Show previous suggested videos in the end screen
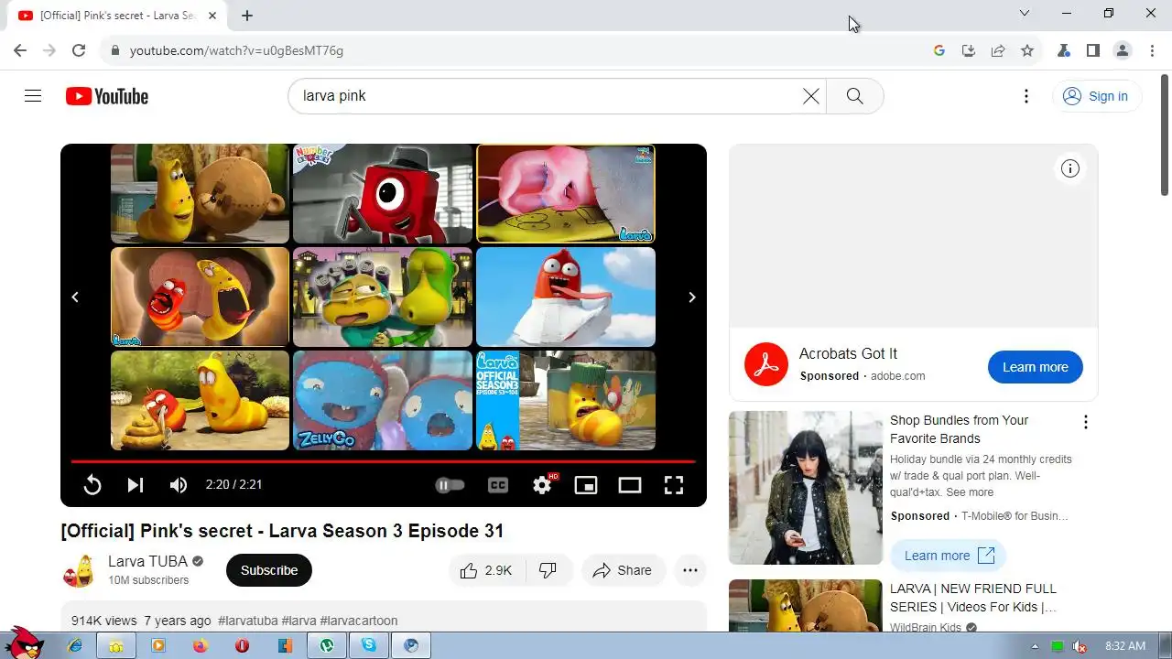 point(75,297)
